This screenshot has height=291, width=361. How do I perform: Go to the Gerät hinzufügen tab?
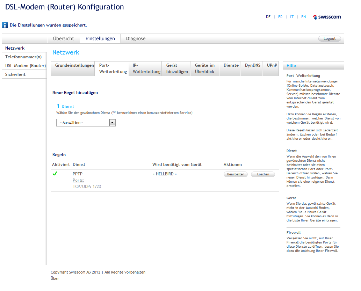[x=177, y=68]
